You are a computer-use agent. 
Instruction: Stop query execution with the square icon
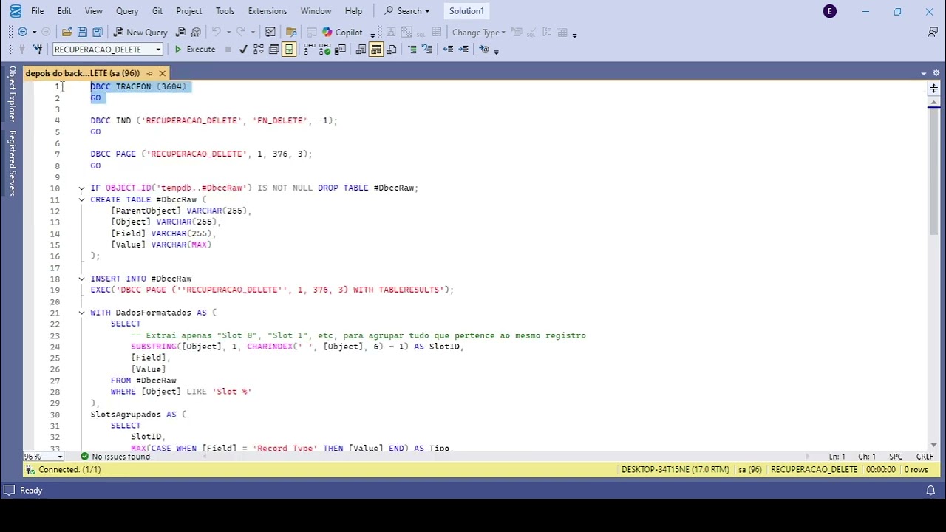pos(228,50)
